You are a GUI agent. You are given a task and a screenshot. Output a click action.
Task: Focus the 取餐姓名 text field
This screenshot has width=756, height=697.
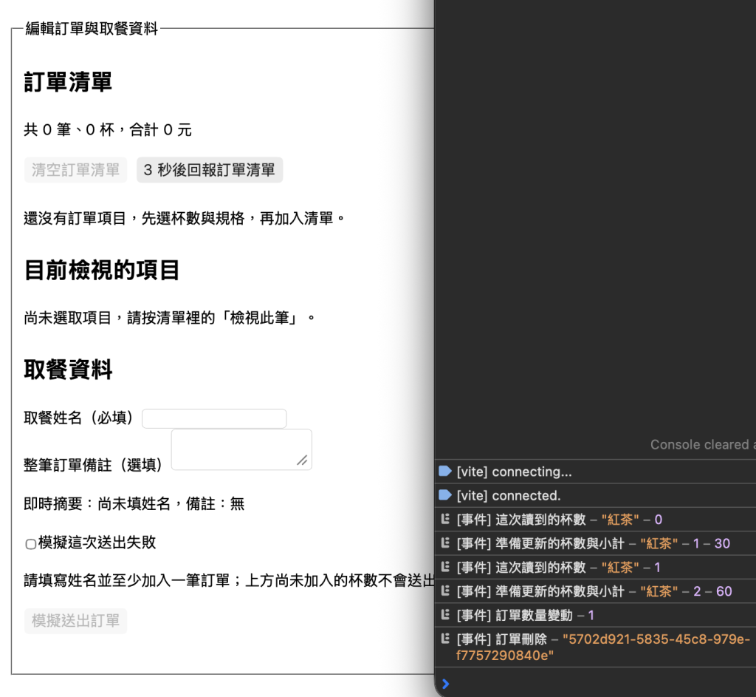point(214,418)
